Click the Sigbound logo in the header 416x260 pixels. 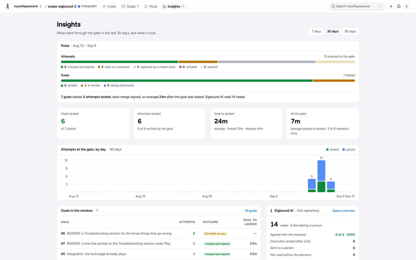pos(8,6)
